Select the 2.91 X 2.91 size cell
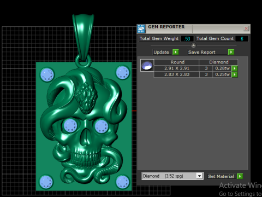This screenshot has height=197, width=262. [x=177, y=68]
